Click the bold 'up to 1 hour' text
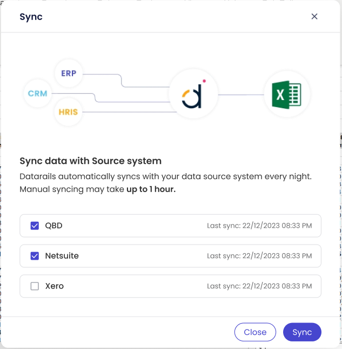The image size is (342, 349). pyautogui.click(x=151, y=189)
